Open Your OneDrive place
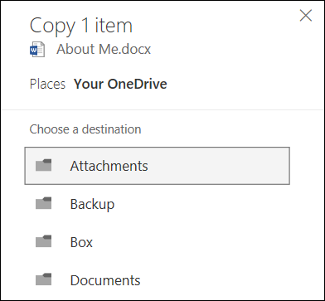The height and width of the screenshot is (301, 325). click(120, 84)
